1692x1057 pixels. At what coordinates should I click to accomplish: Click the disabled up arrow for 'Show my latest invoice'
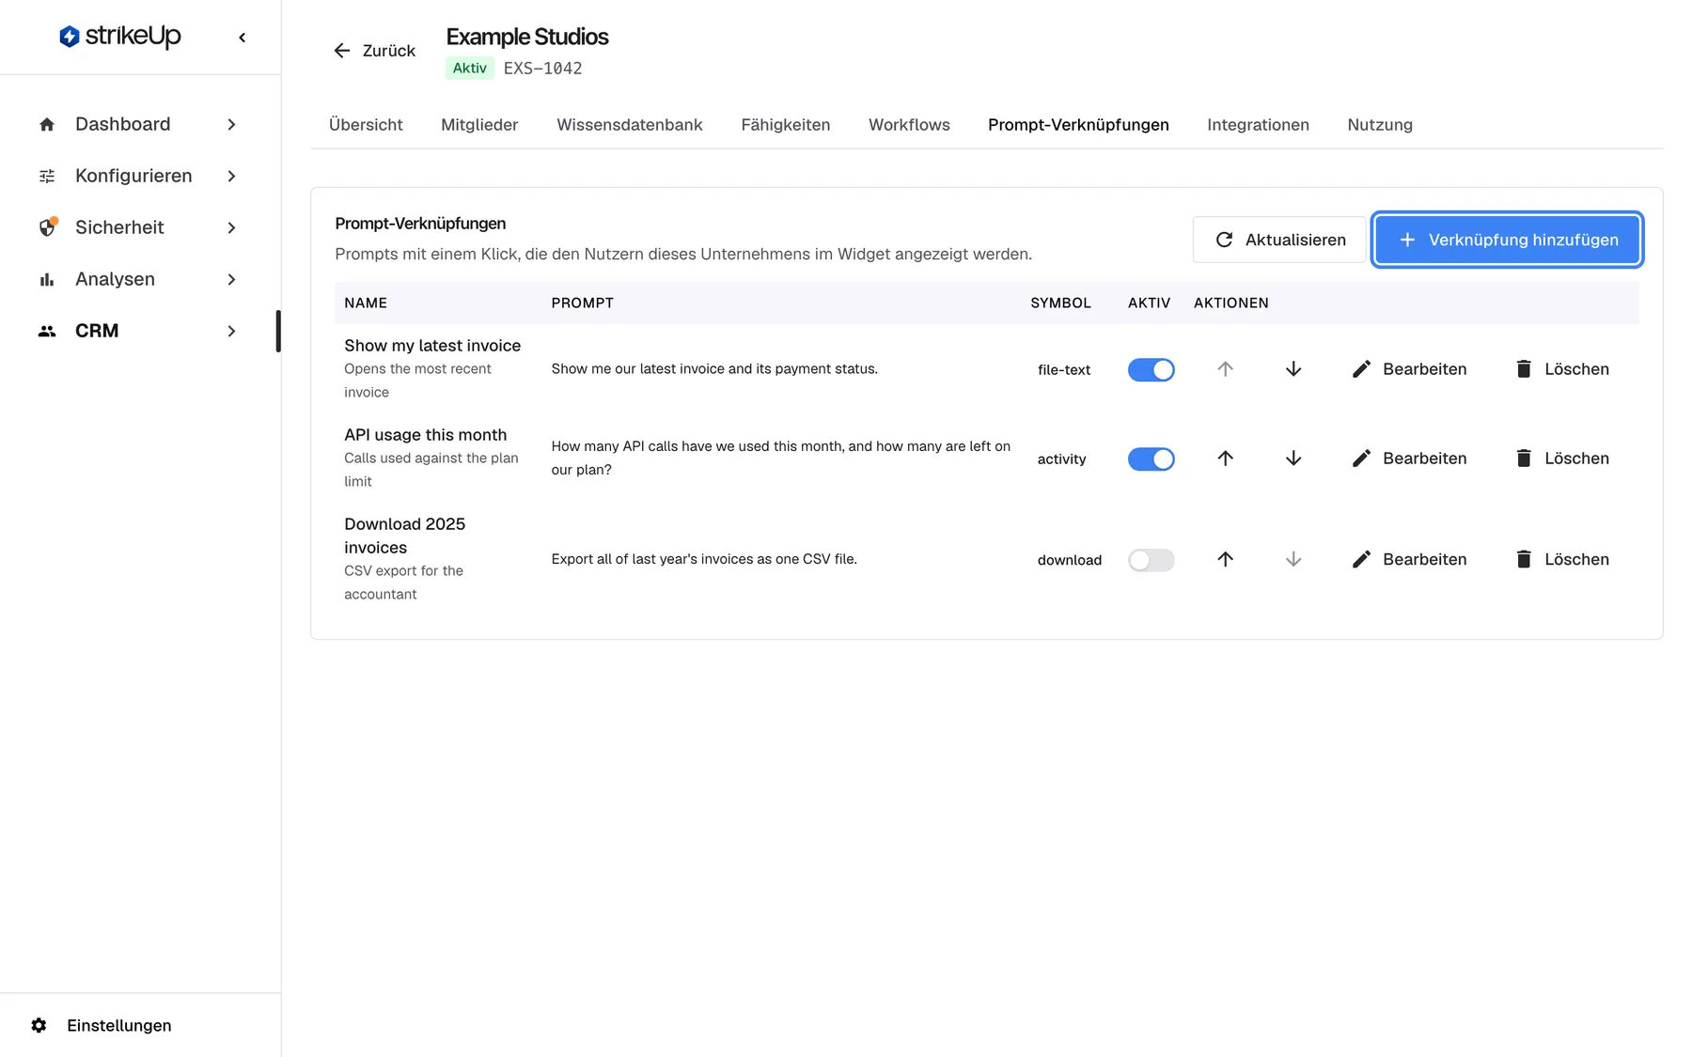click(1225, 369)
